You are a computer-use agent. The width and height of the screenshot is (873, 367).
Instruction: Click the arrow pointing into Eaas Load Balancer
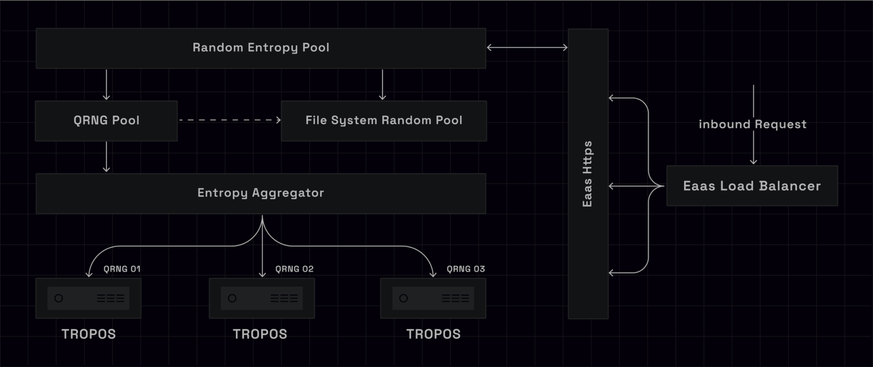tap(753, 150)
